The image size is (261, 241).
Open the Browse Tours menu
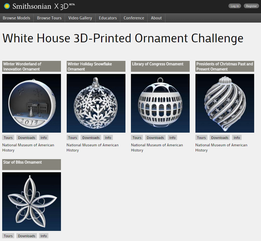(x=49, y=18)
